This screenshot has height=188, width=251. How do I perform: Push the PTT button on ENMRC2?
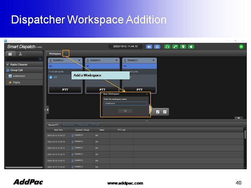click(x=102, y=90)
